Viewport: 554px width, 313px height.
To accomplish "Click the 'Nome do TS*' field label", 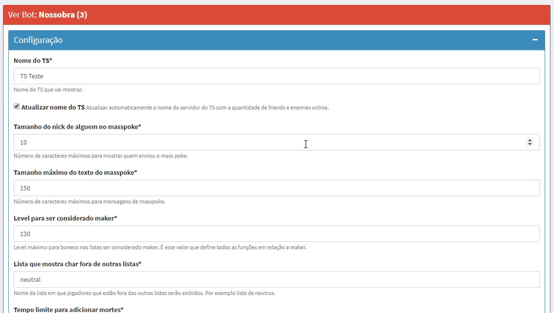I will tap(33, 60).
